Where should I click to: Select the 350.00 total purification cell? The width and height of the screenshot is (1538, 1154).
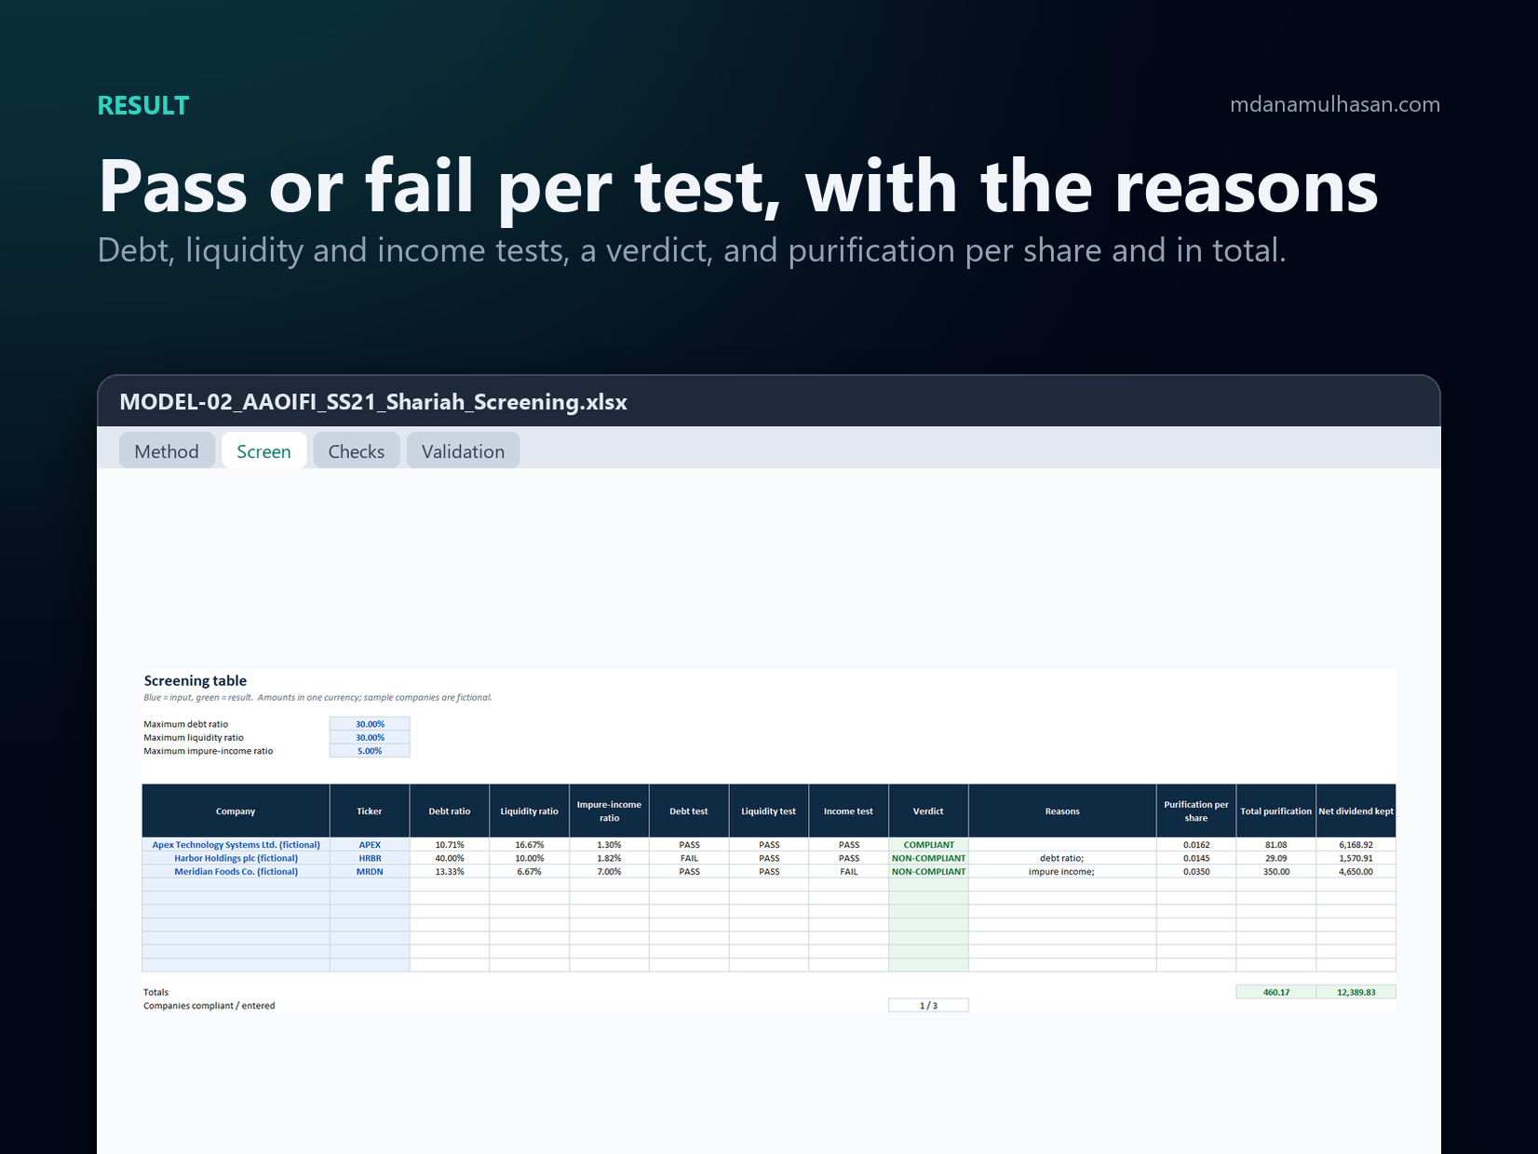[x=1276, y=872]
